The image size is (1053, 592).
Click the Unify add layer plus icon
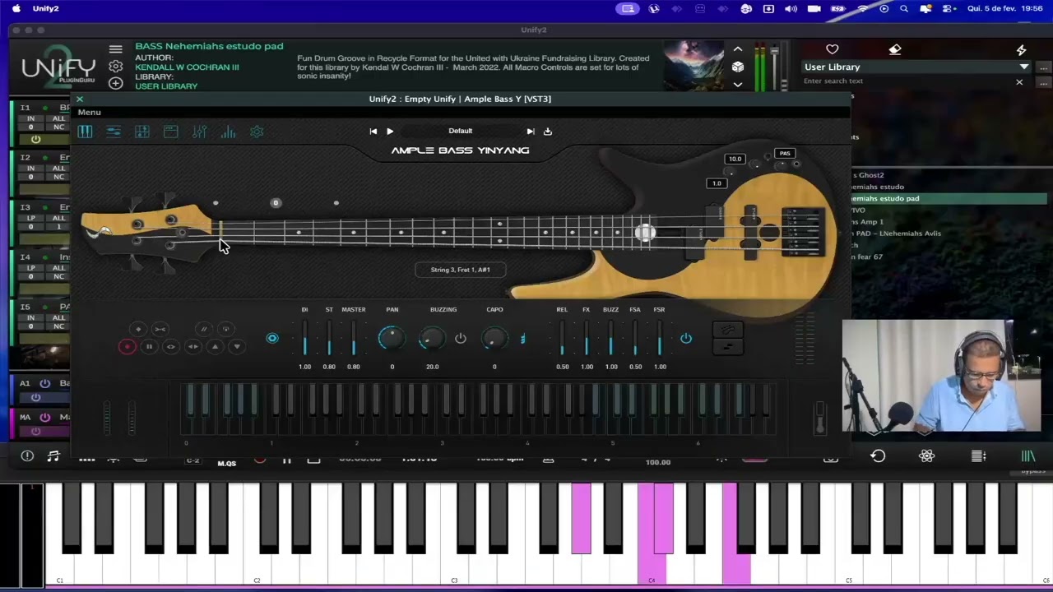116,83
